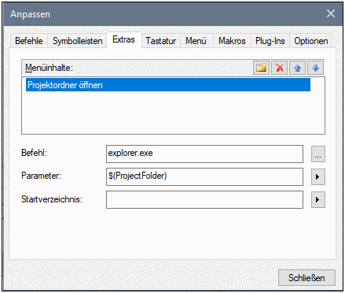Go to the Tastatur tab
345x293 pixels.
[161, 41]
